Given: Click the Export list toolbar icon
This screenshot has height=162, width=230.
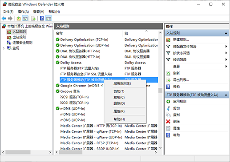Looking at the screenshot, I should (x=33, y=19).
